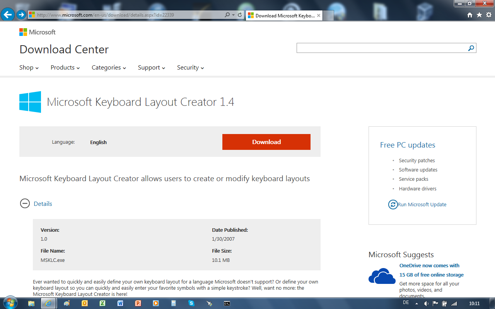Viewport: 495px width, 309px height.
Task: Select the Download Microsoft Keyboard tab
Action: pos(284,16)
